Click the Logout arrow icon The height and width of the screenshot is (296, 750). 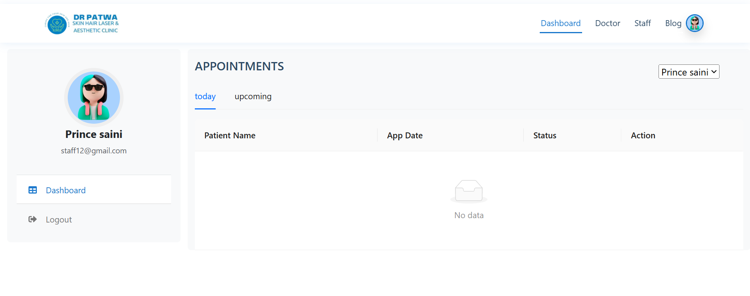(x=32, y=219)
